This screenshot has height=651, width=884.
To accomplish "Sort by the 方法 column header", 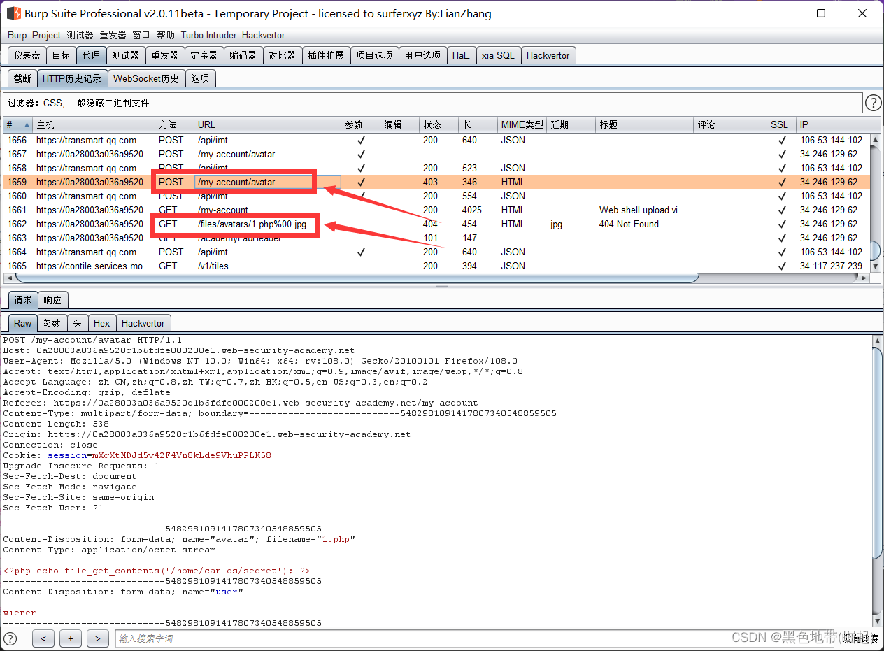I will point(174,124).
